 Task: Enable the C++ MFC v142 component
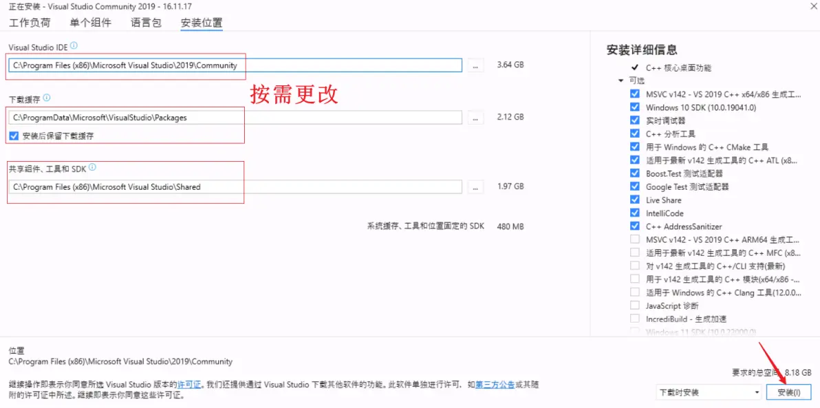(635, 253)
